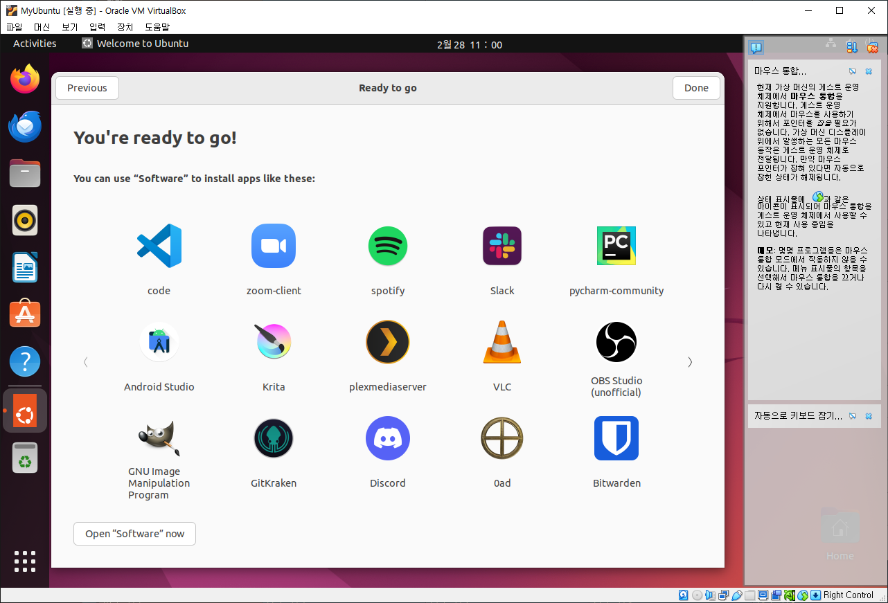
Task: Click the CPU load status indicator
Action: click(790, 595)
